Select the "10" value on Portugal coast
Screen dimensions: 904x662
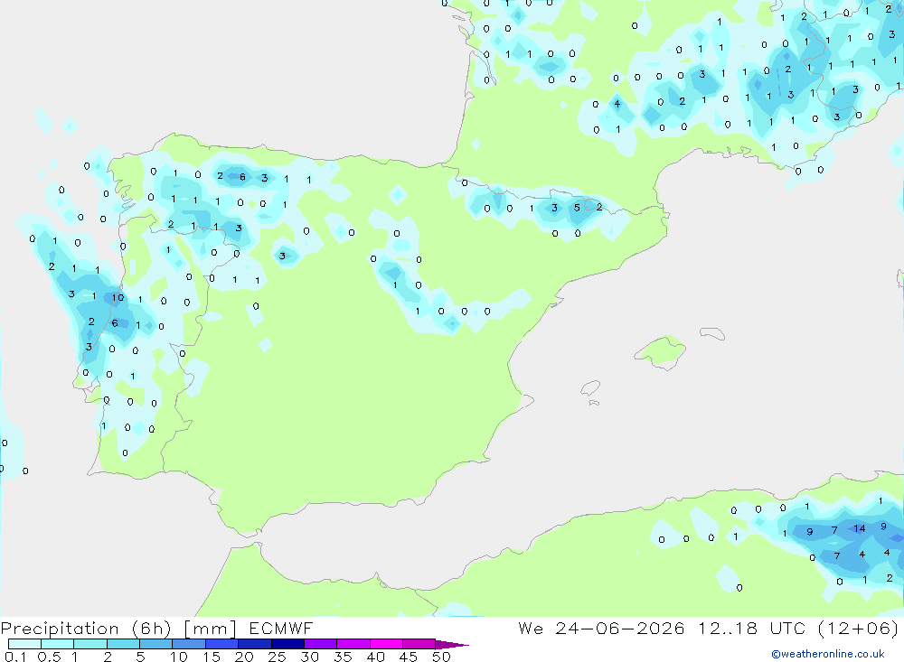[x=118, y=298]
